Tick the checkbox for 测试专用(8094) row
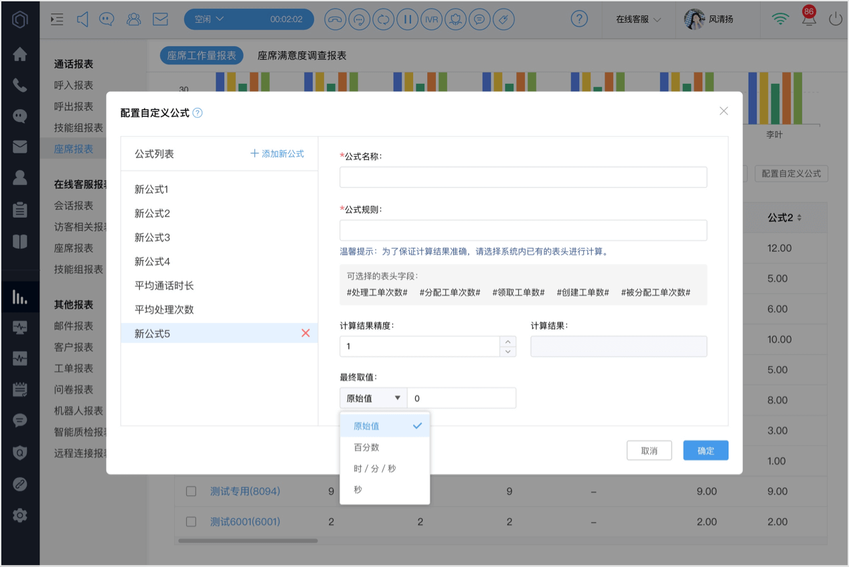 (x=191, y=491)
